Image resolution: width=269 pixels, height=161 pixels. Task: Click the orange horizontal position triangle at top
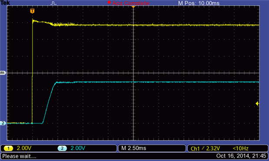point(133,7)
